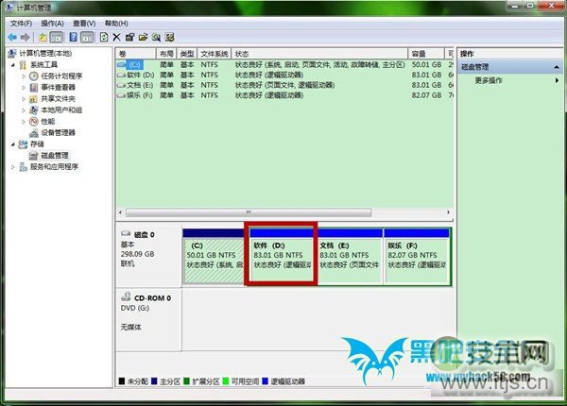Click 更多操作 in actions pane
567x406 pixels.
coord(489,80)
